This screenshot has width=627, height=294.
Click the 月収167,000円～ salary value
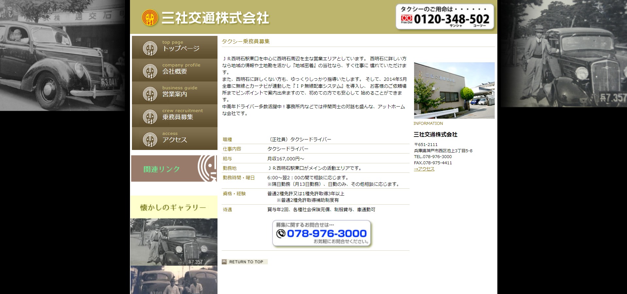(286, 159)
